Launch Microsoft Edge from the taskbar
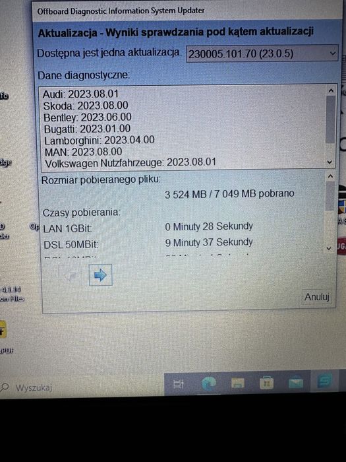 click(209, 383)
